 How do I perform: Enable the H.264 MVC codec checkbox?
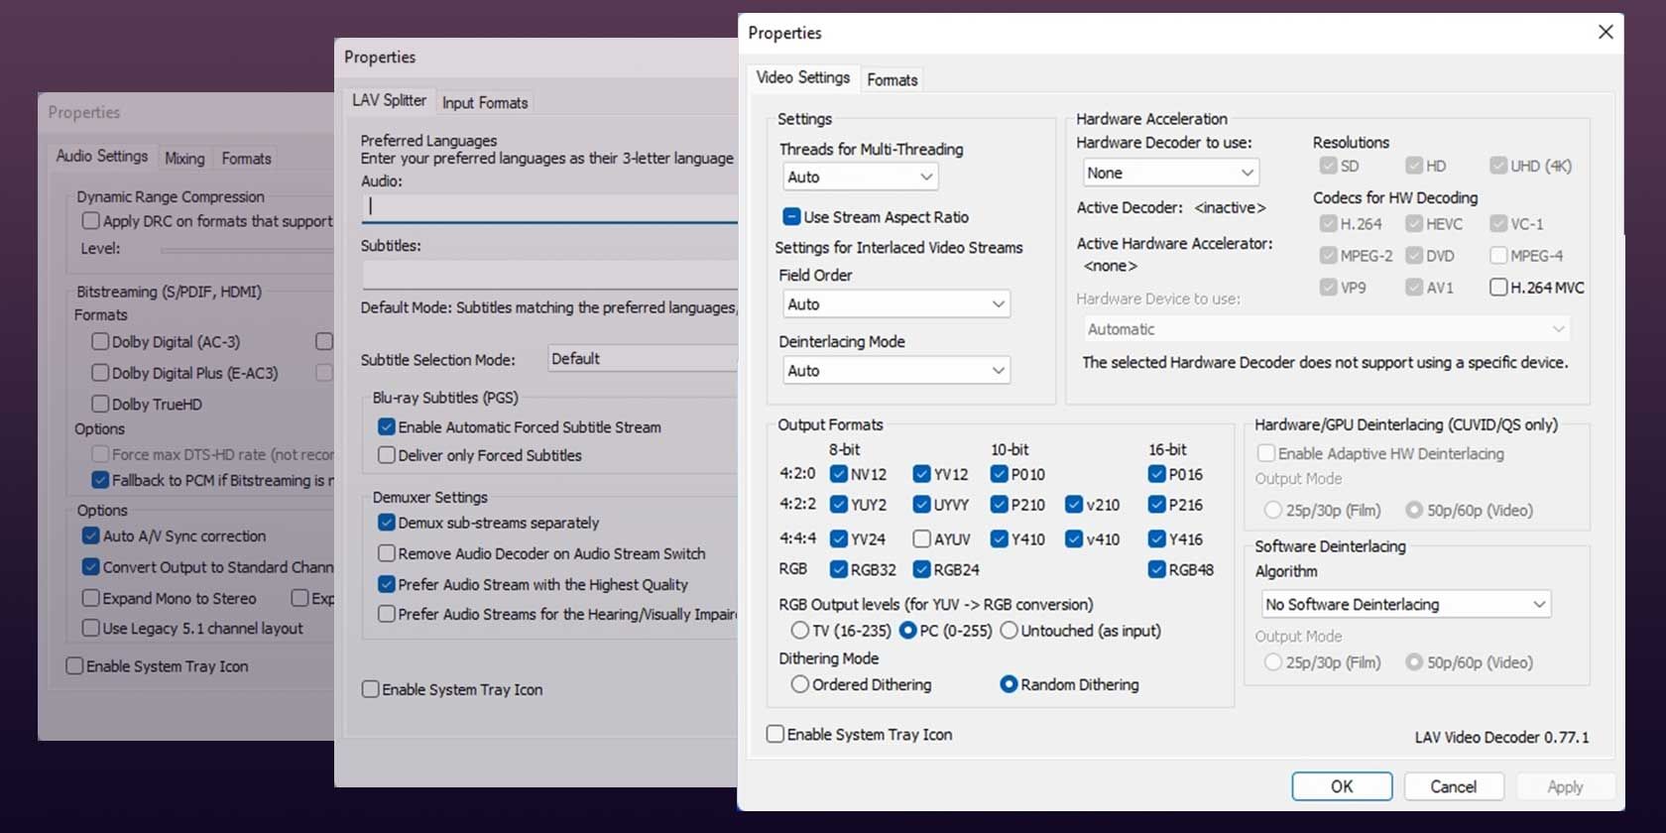click(1498, 288)
